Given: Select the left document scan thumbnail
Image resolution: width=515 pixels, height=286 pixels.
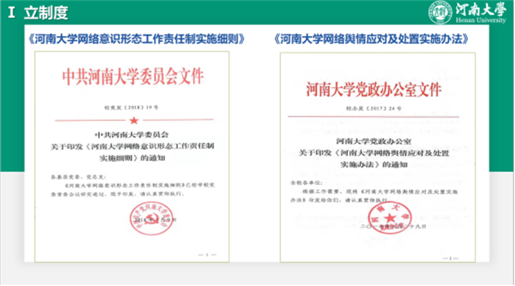Looking at the screenshot, I should 132,157.
